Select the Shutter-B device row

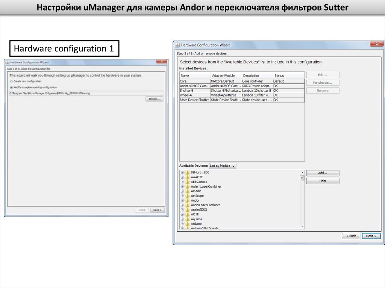242,90
